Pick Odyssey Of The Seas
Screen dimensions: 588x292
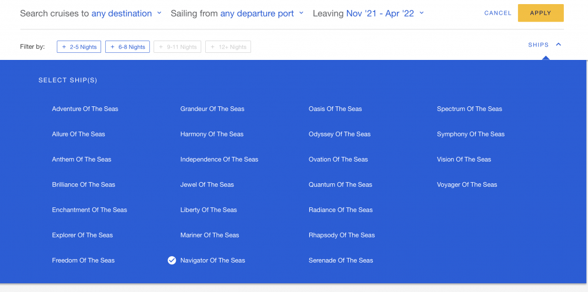click(x=340, y=134)
